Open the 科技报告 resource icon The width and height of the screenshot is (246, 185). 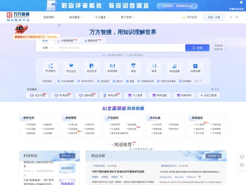[112, 68]
